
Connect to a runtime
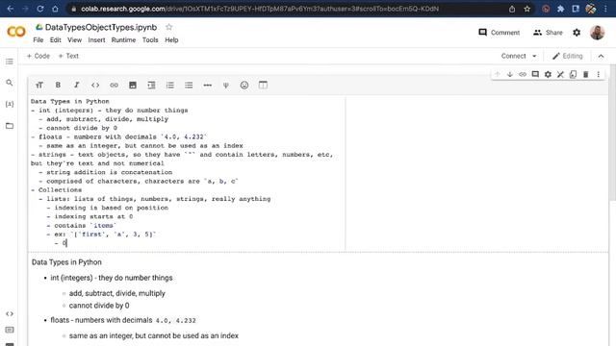coord(513,56)
